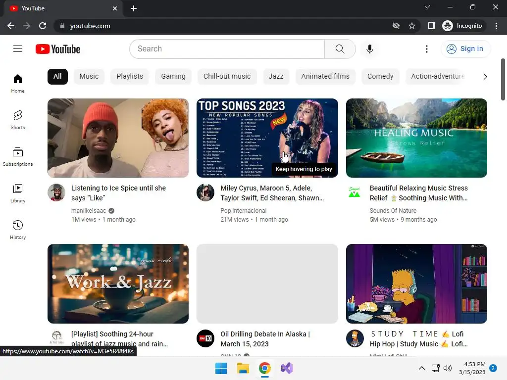Open 'STUDY TIME Lofi Hip Hop' title

click(x=419, y=339)
